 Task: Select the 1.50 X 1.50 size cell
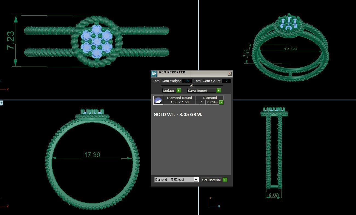pos(179,102)
